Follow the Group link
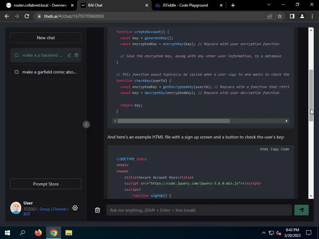Viewport: 319px width, 239px height. pos(45,209)
